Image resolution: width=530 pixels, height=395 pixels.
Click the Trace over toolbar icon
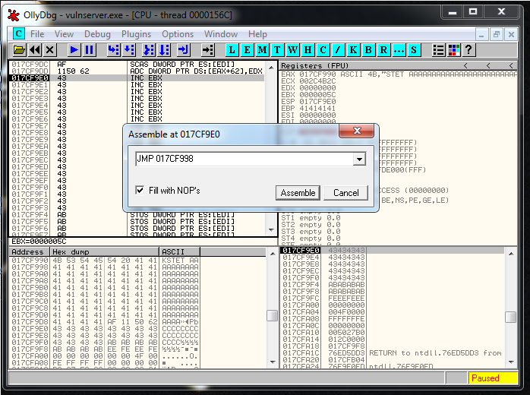[164, 50]
